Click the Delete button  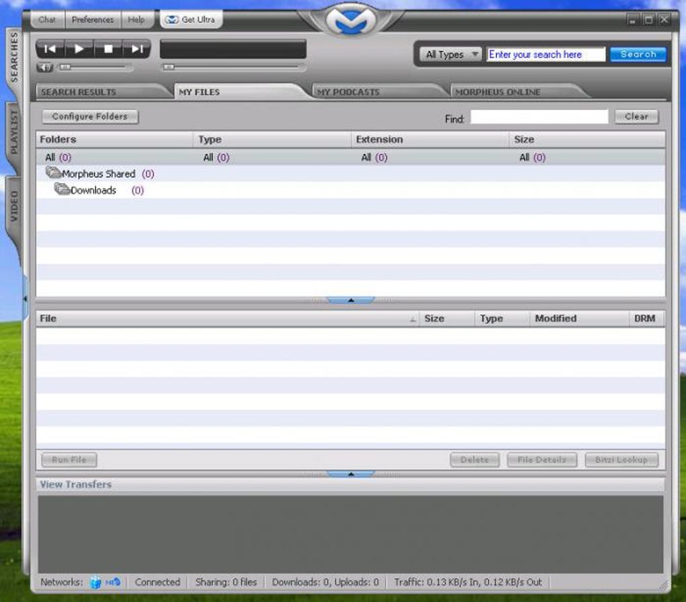[x=475, y=460]
